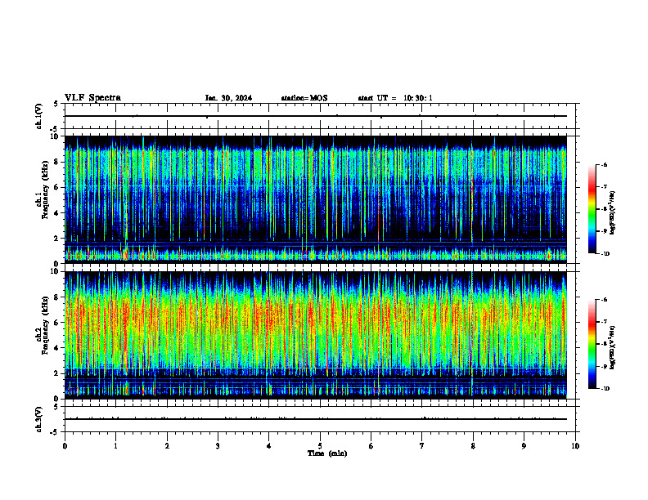Click the "-10" label on ch.2 colorbar

point(605,388)
